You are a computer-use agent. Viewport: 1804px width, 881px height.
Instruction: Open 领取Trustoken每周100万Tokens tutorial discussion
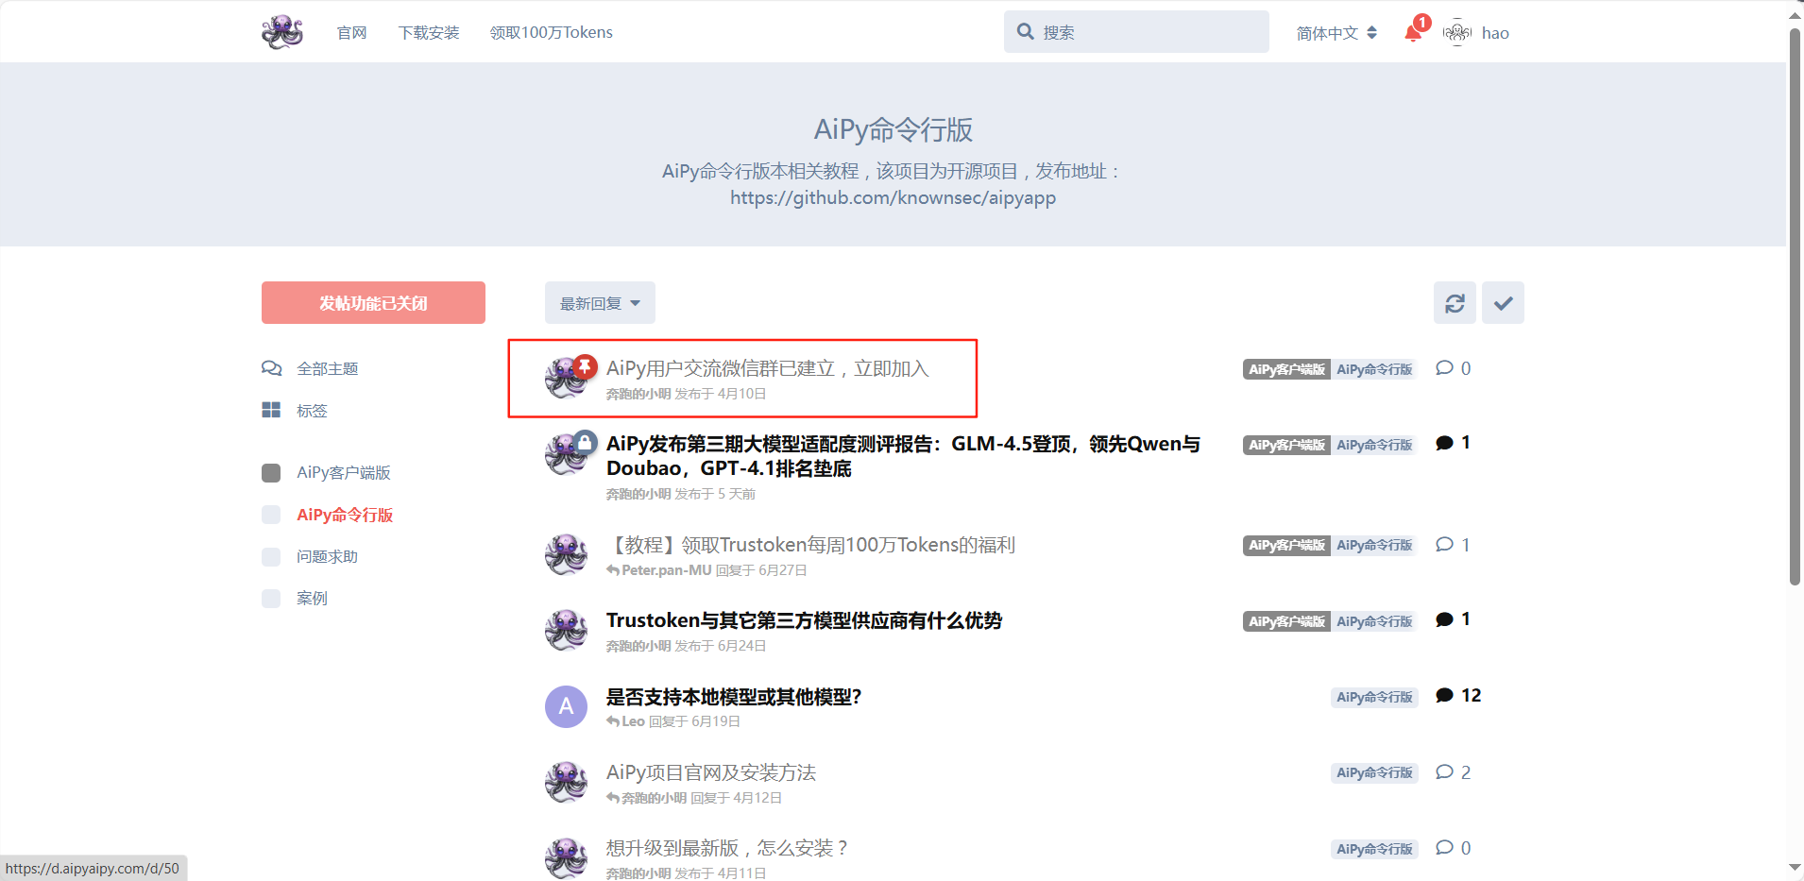click(810, 545)
